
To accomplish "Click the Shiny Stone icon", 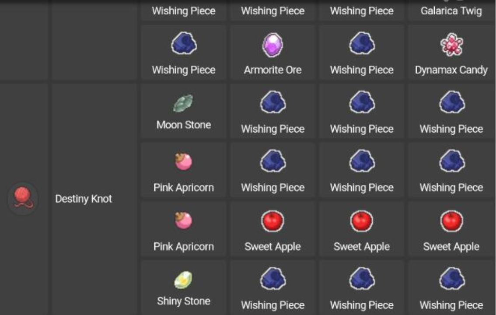I will pos(183,280).
